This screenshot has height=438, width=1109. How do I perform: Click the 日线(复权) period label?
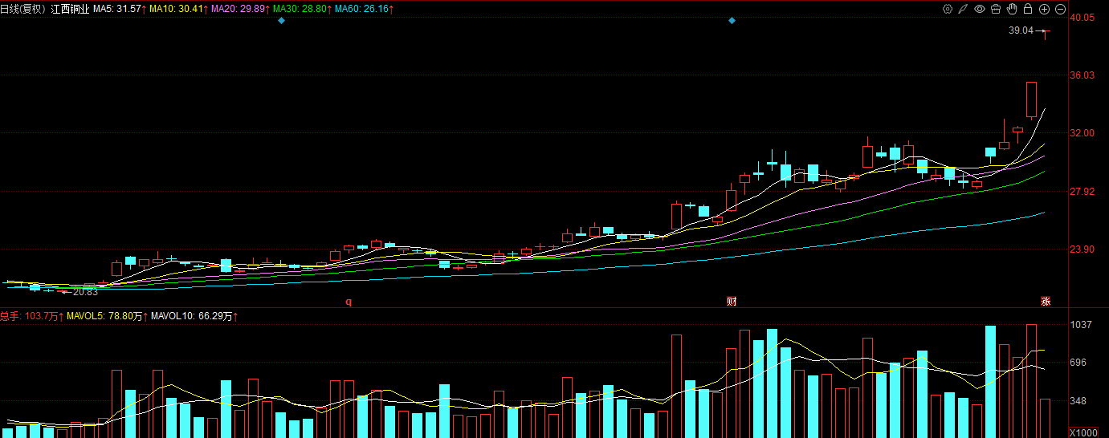click(23, 9)
